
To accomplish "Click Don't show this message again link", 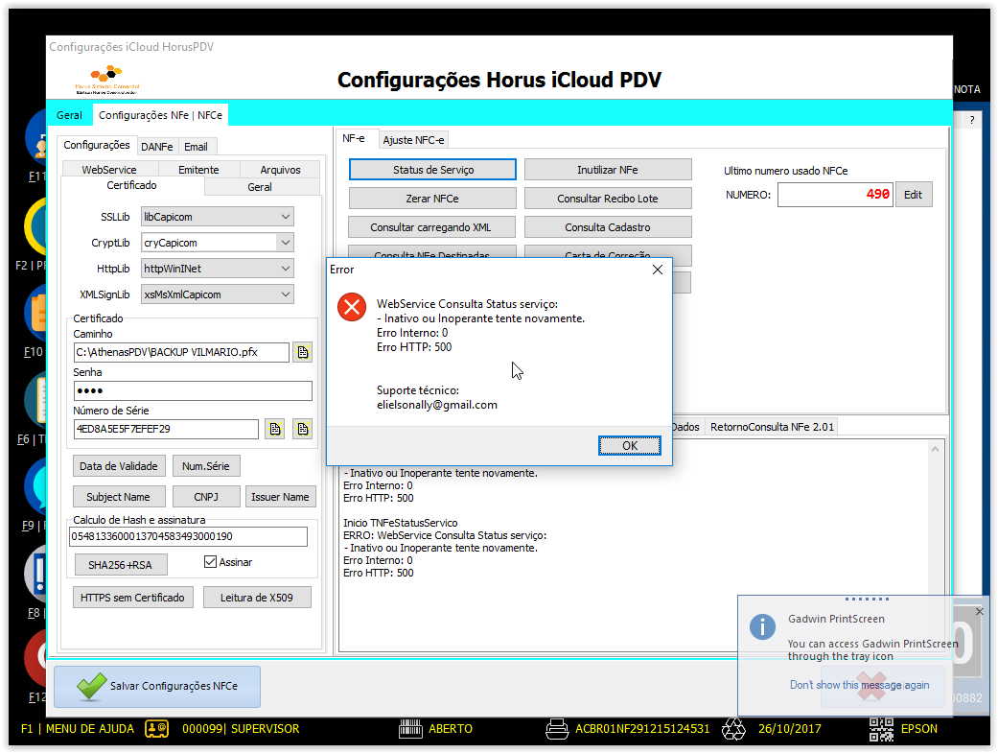I will [x=859, y=685].
